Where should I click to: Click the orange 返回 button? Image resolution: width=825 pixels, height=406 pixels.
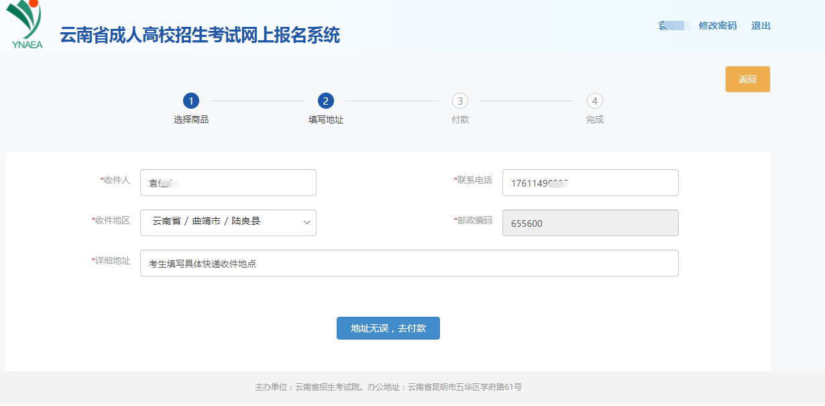point(747,79)
